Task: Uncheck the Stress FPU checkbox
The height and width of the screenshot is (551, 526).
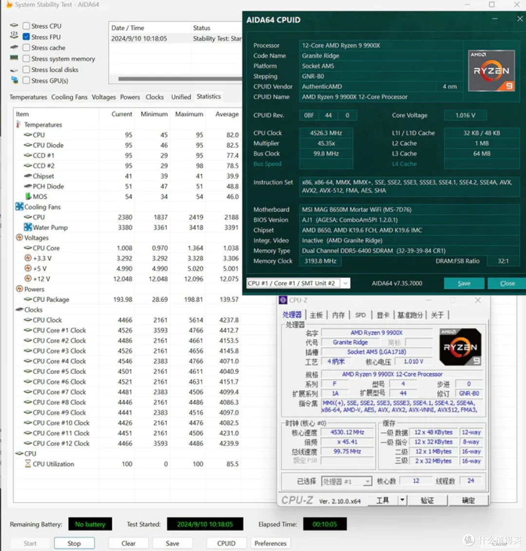Action: [x=26, y=37]
